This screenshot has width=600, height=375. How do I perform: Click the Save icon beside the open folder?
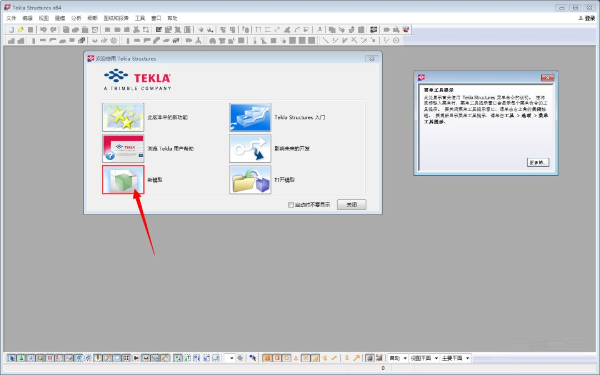pyautogui.click(x=30, y=29)
